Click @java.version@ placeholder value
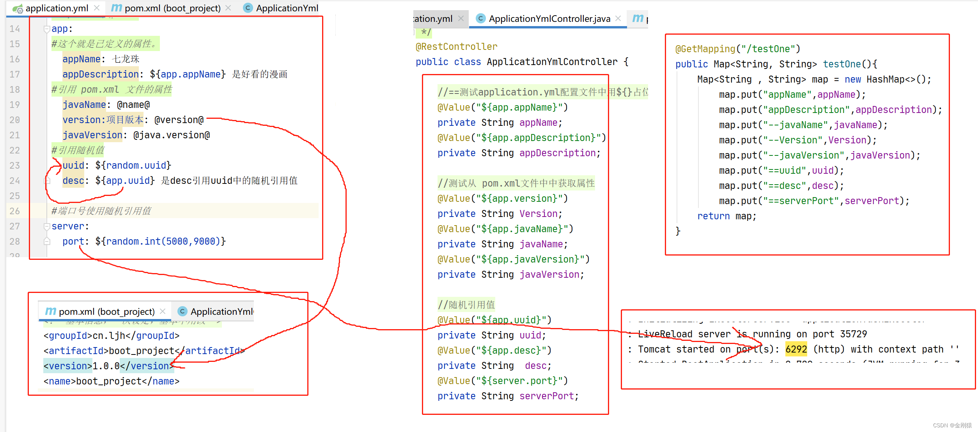978x432 pixels. 172,135
